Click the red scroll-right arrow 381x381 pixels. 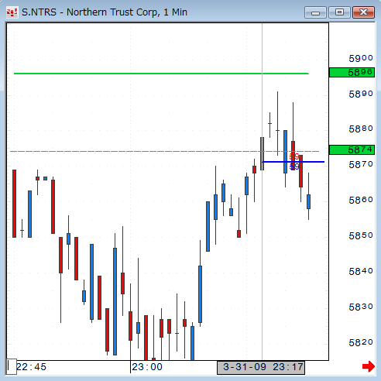(x=369, y=366)
